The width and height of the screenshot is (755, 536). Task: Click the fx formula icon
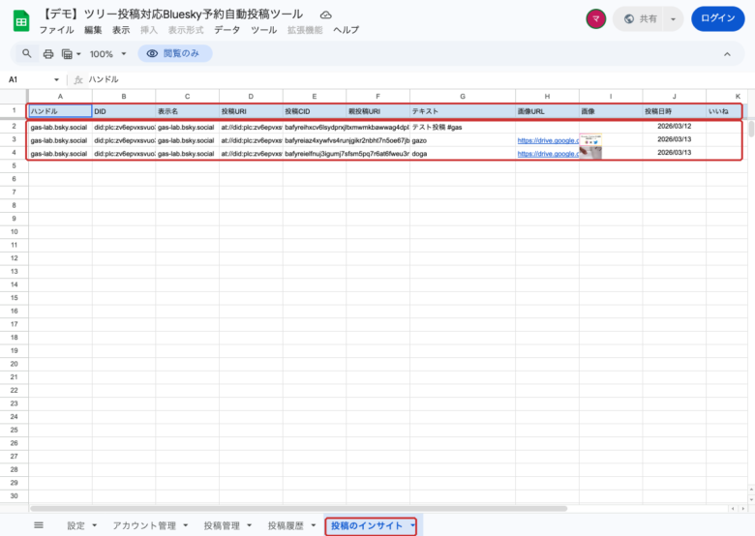coord(78,79)
